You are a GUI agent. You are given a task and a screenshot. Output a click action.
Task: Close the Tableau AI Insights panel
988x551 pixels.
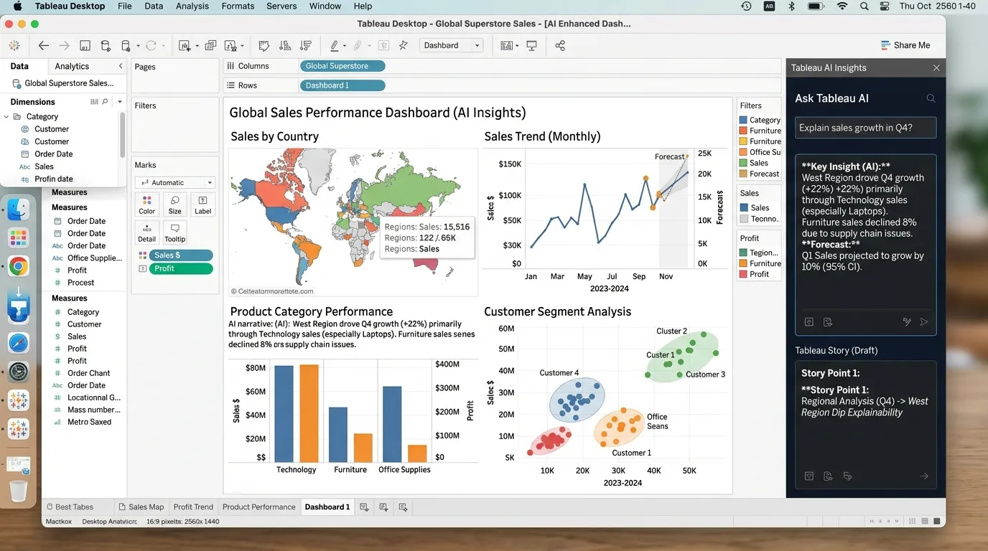[936, 67]
